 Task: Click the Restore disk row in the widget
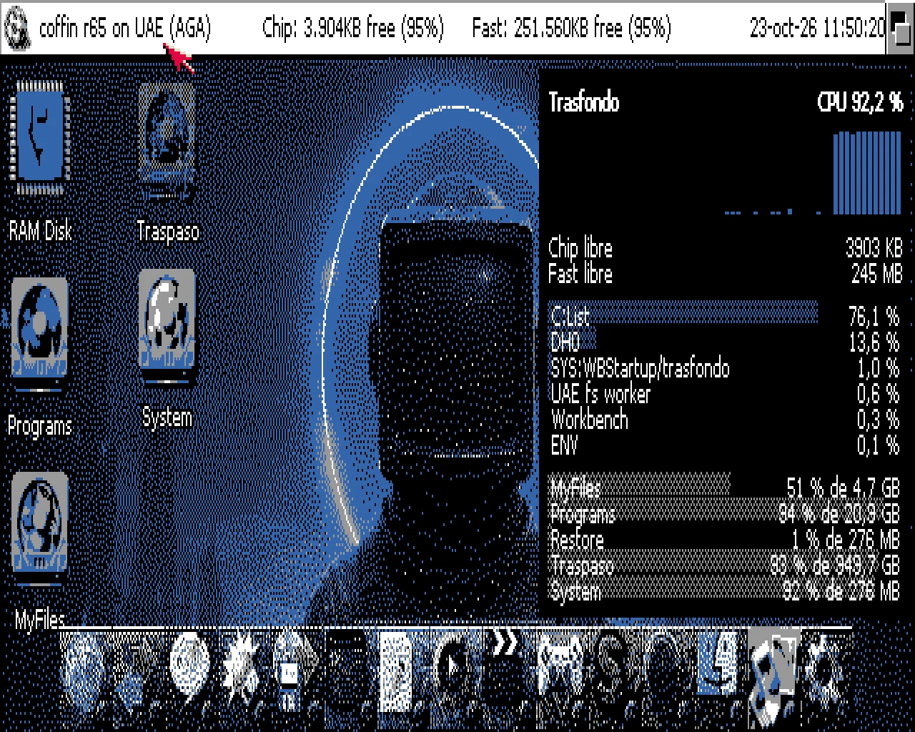tap(725, 539)
